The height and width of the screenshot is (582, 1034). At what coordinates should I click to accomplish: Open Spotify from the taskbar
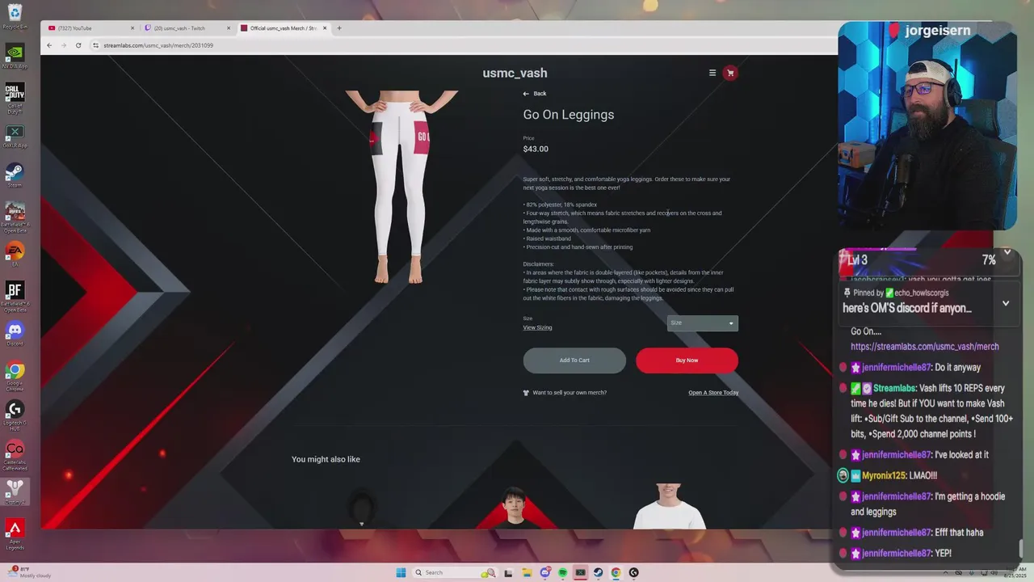pos(562,572)
